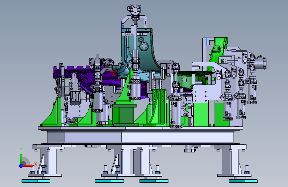The height and width of the screenshot is (187, 288).
Task: Select the wide light-gray base frame beam
Action: (x=141, y=137)
